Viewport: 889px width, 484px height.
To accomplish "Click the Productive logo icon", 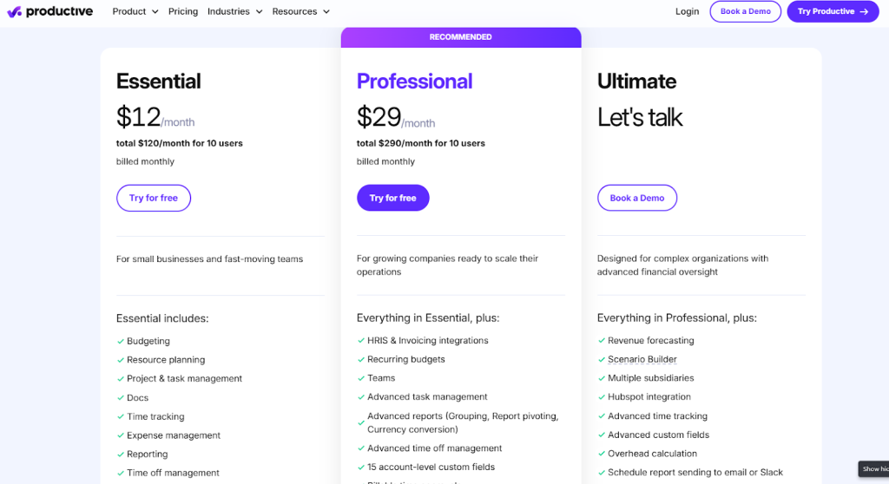I will click(14, 12).
